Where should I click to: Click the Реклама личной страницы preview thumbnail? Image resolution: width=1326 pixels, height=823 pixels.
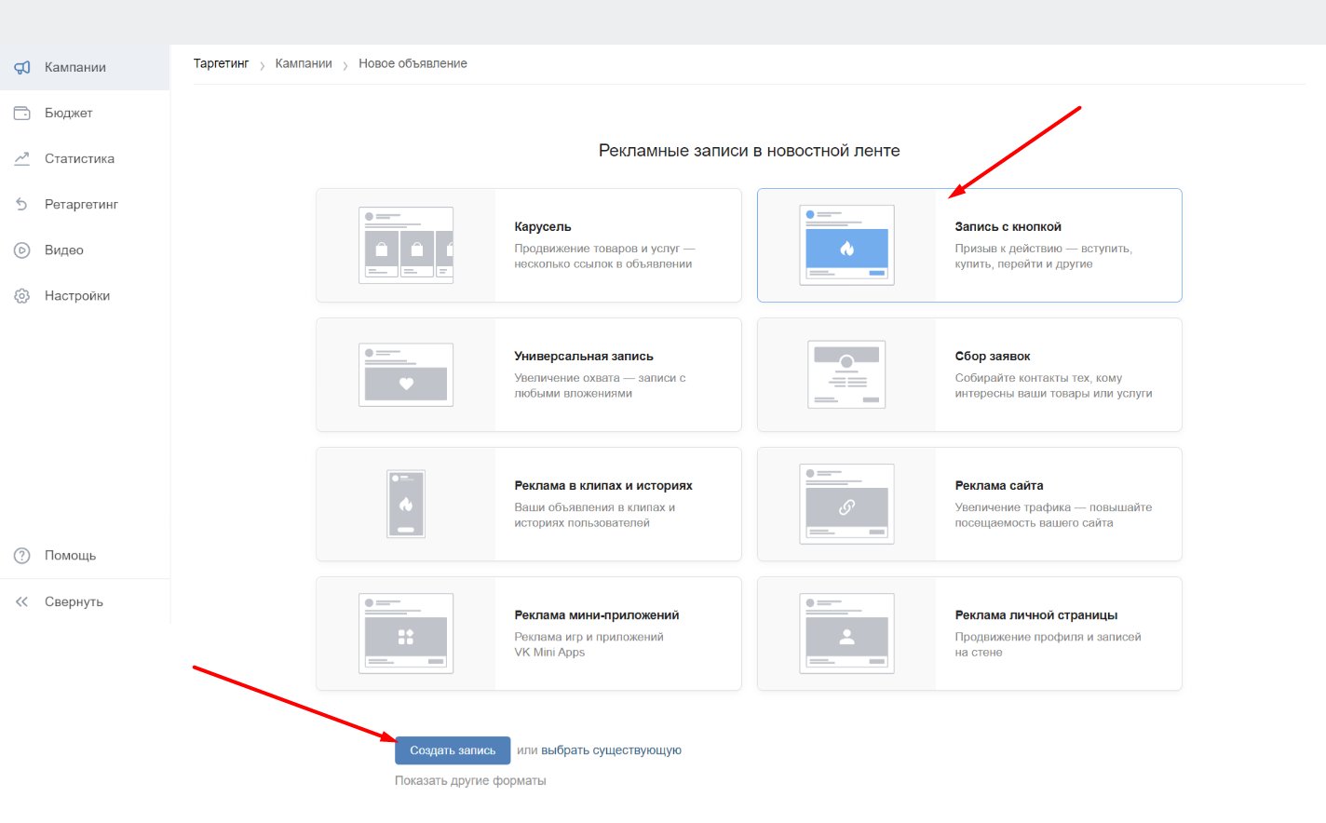click(x=846, y=634)
